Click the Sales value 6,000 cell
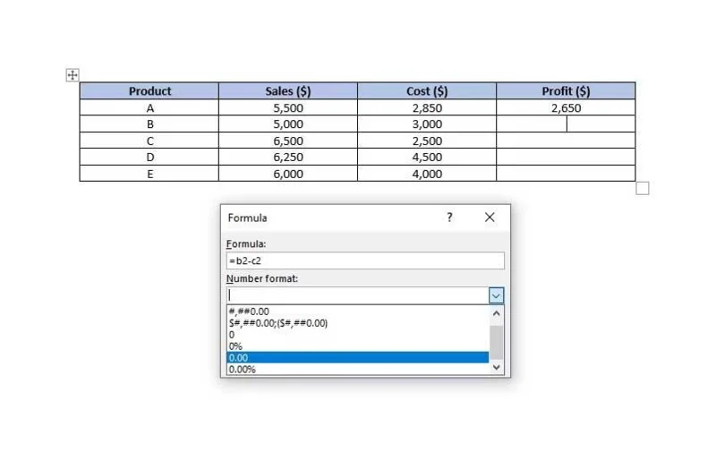The image size is (716, 452). coord(288,174)
